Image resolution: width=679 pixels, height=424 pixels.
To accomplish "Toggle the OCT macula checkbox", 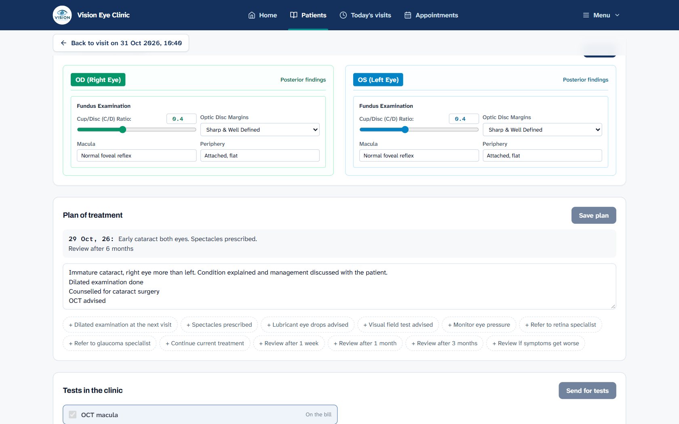I will [x=73, y=415].
